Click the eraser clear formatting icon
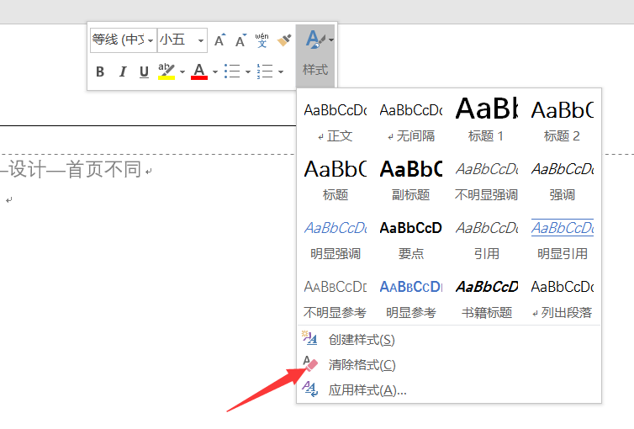The width and height of the screenshot is (634, 429). pos(310,363)
